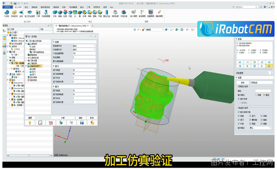
Task: Switch to the Toolpath Editor (刀轨编辑器) tab
Action: coord(73,7)
